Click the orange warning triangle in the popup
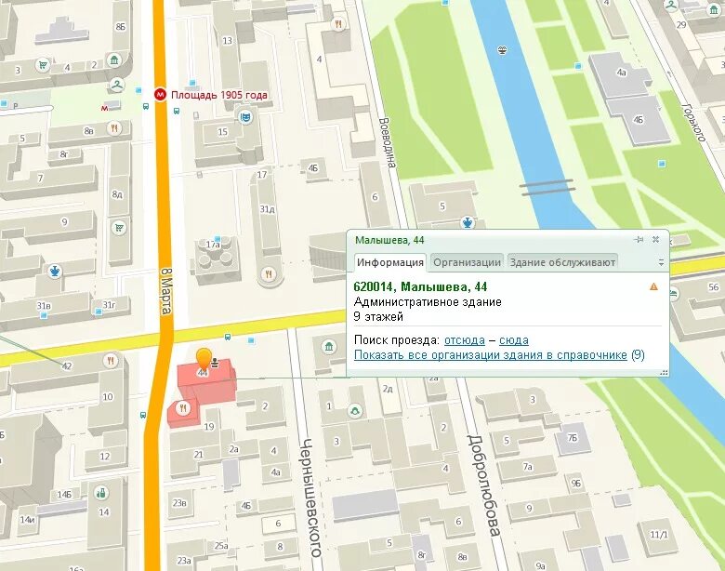725x571 pixels. [x=653, y=286]
